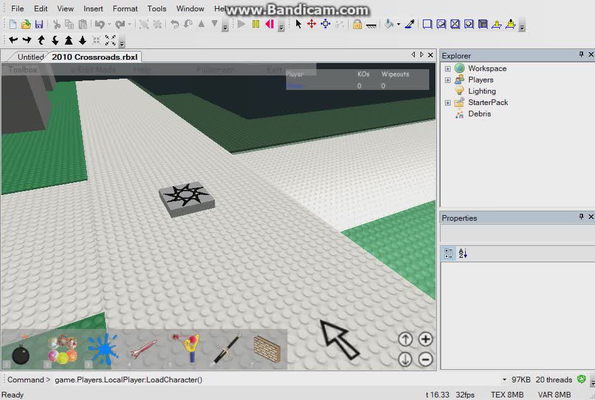This screenshot has width=595, height=400.
Task: Open the Tools menu
Action: point(157,8)
